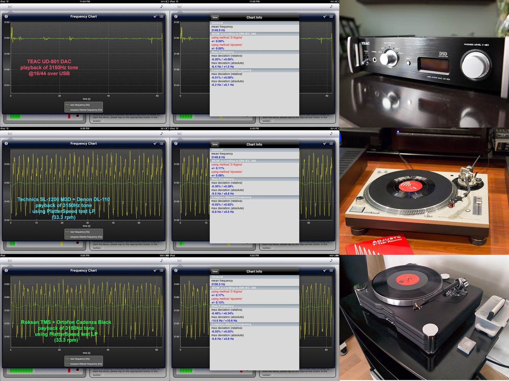509x381 pixels.
Task: Tap the music note icon above the 3156.5 Hz Chart Info
Action: (x=331, y=261)
